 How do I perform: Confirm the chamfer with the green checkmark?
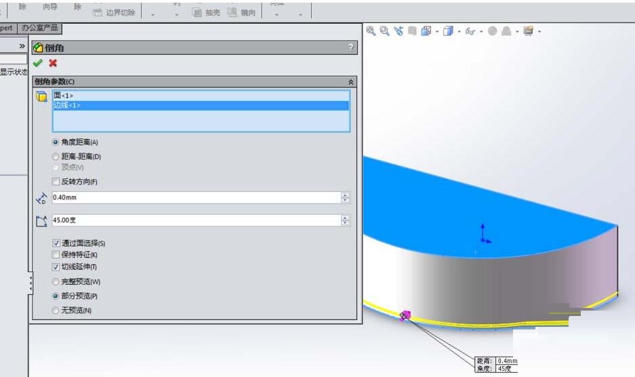pyautogui.click(x=38, y=63)
